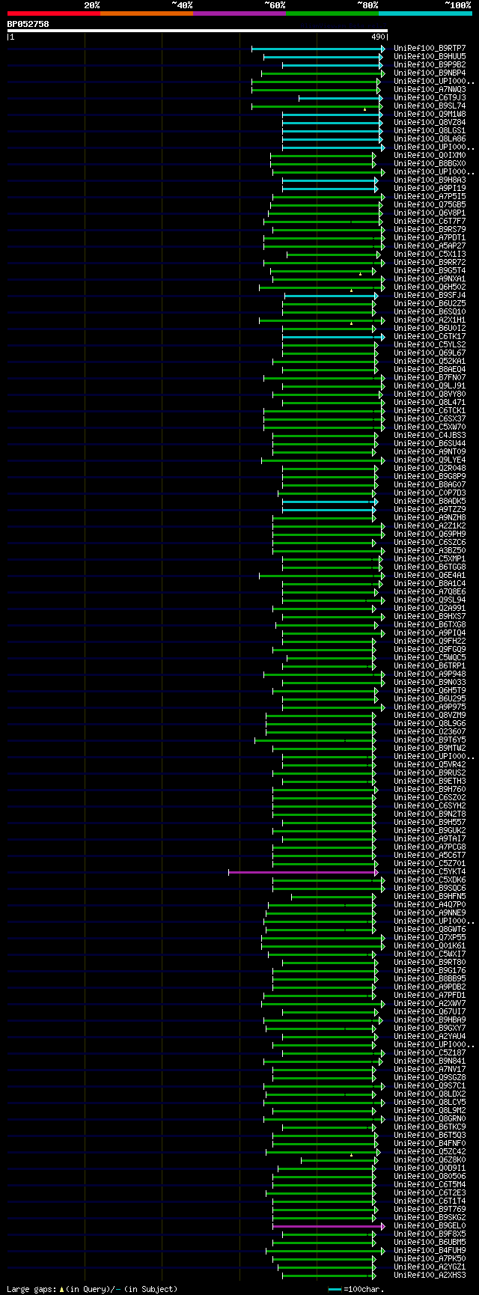Screen dimensions: 479x1295
Task: Click the UniRef100_B9SL74 label
Action: (430, 106)
